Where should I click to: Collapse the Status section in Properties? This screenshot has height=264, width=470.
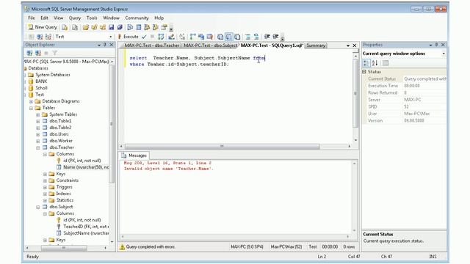pos(364,72)
